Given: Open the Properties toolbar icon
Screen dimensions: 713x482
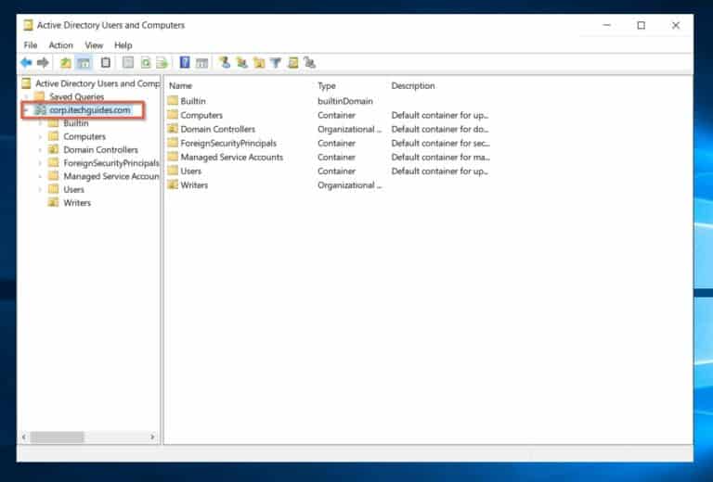Looking at the screenshot, I should pos(128,63).
